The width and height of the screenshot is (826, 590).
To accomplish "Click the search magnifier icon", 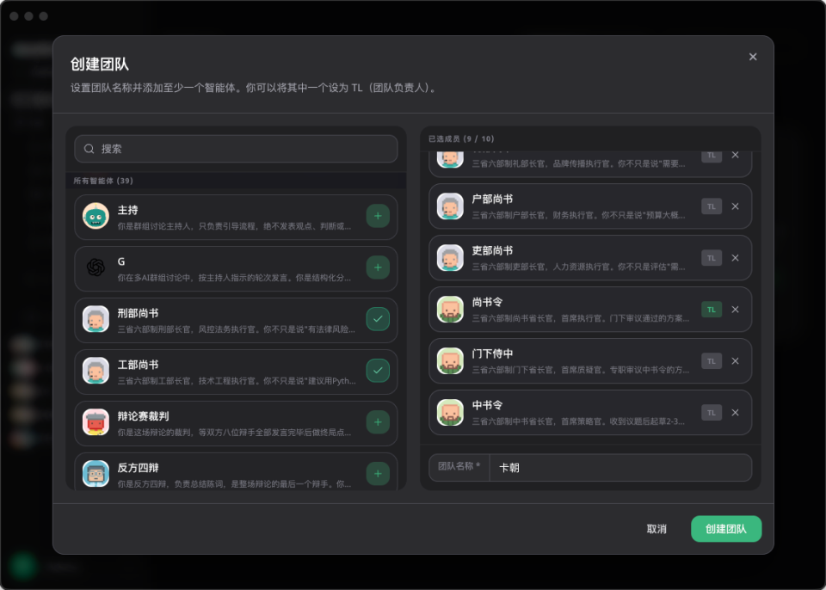I will pos(89,149).
